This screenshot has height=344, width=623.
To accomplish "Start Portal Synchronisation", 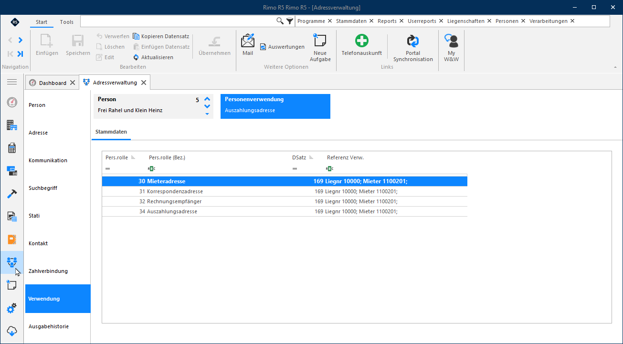I will 413,48.
